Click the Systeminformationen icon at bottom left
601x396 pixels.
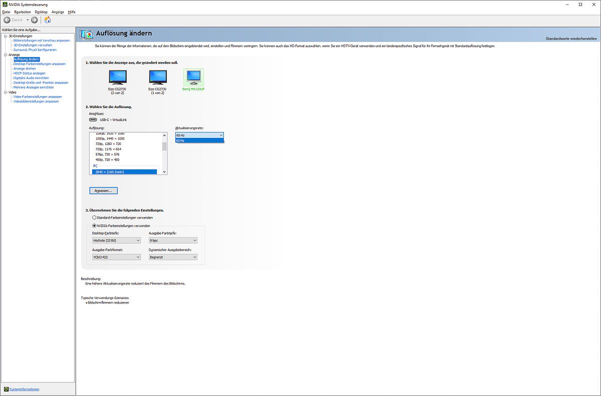click(6, 389)
